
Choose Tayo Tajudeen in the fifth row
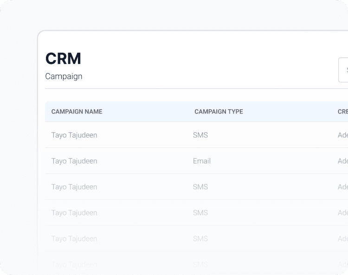tap(74, 239)
